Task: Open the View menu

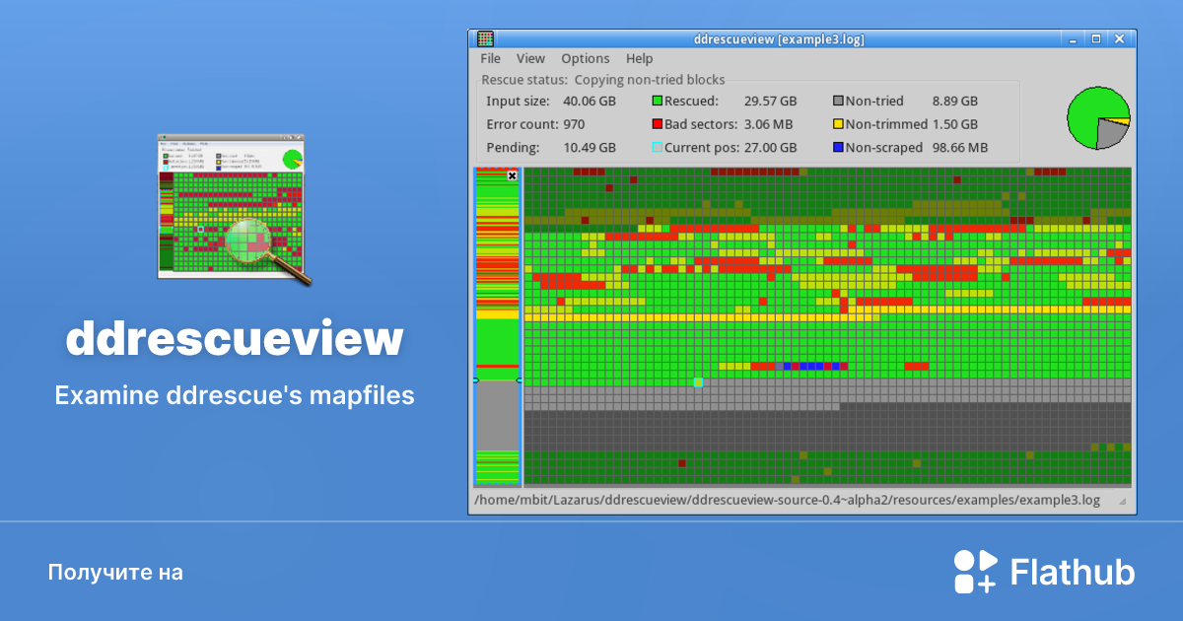Action: [530, 58]
